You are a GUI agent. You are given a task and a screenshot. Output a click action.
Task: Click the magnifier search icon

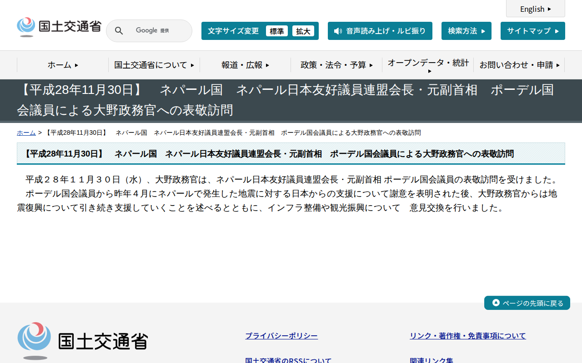tap(119, 31)
